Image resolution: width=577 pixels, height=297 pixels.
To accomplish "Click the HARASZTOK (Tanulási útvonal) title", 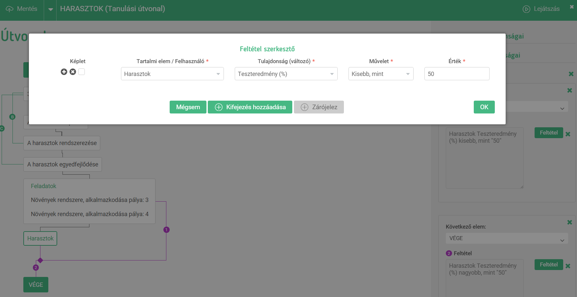I will coord(112,9).
